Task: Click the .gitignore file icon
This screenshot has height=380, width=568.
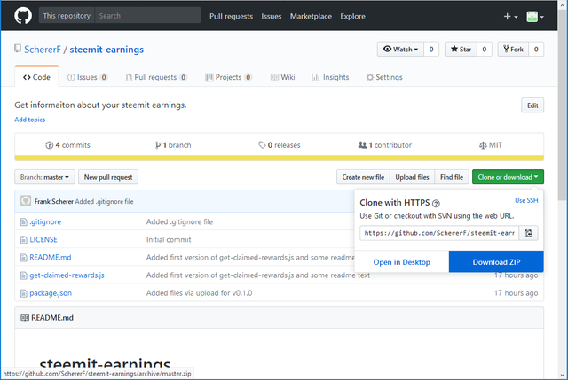Action: point(24,221)
